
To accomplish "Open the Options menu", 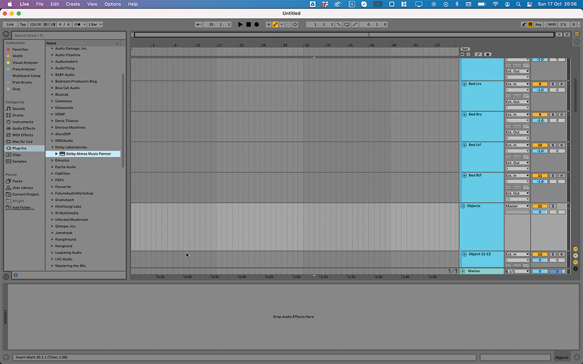I will pyautogui.click(x=112, y=4).
